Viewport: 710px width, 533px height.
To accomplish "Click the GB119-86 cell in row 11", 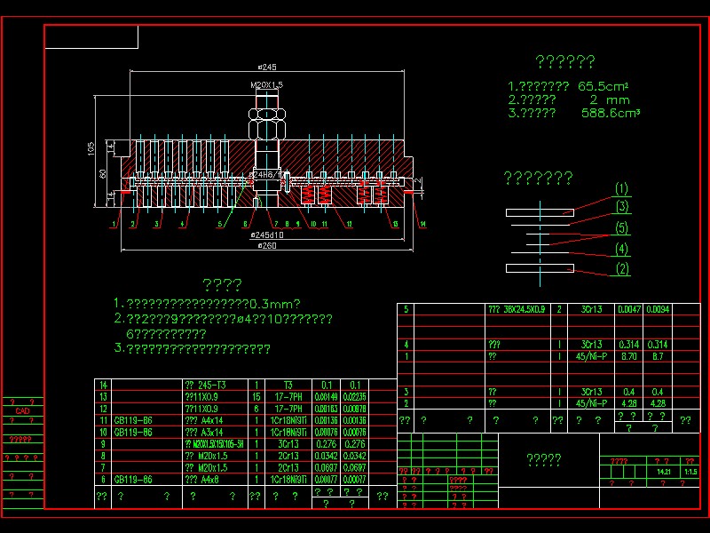I will pyautogui.click(x=133, y=419).
